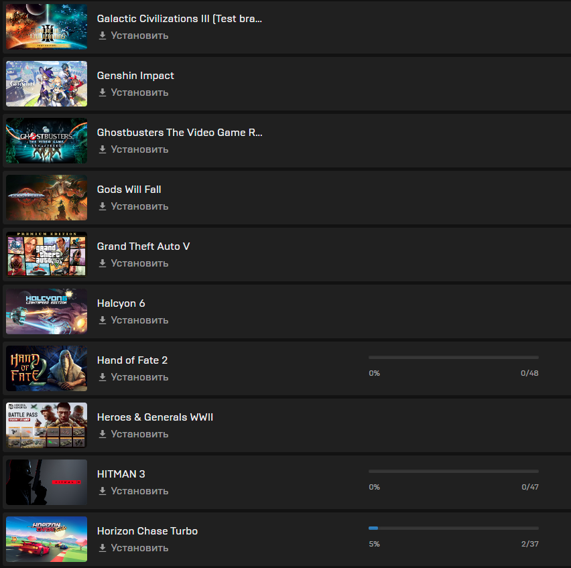Click the Horizon Chase Turbo progress bar
571x568 pixels.
[453, 528]
